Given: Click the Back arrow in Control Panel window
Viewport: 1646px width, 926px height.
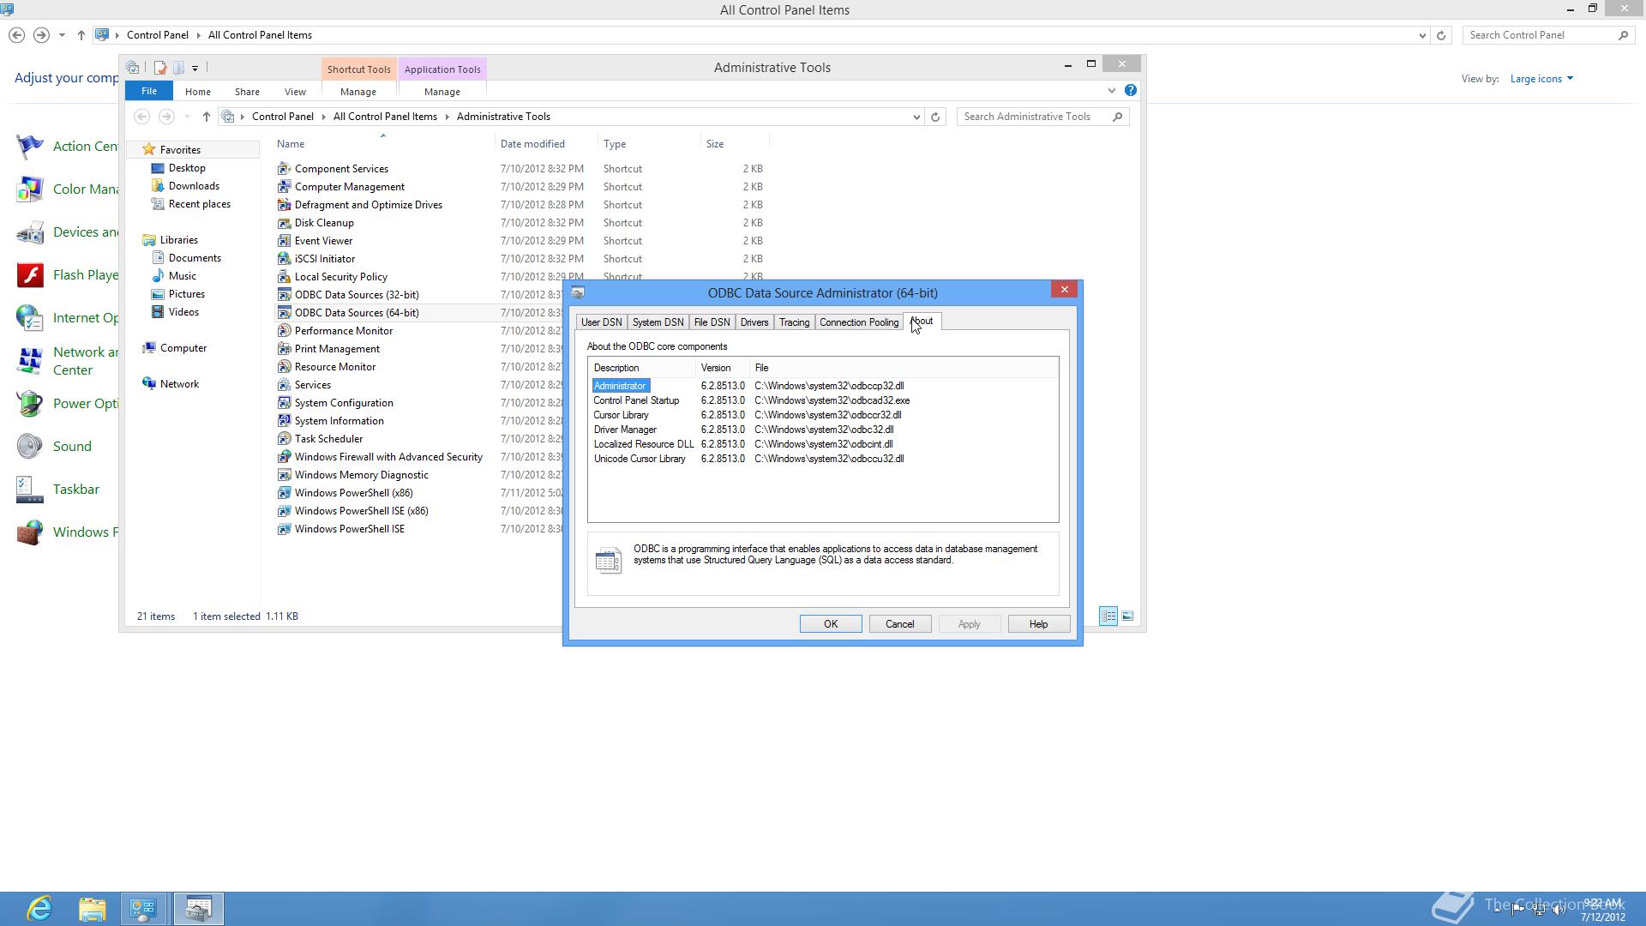Looking at the screenshot, I should click(x=16, y=35).
